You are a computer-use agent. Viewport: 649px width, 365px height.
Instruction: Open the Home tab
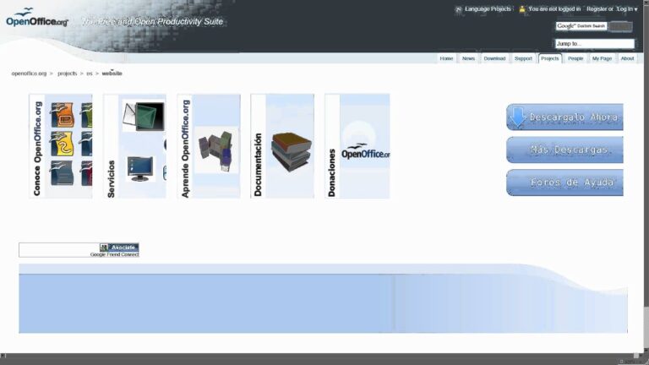[446, 59]
